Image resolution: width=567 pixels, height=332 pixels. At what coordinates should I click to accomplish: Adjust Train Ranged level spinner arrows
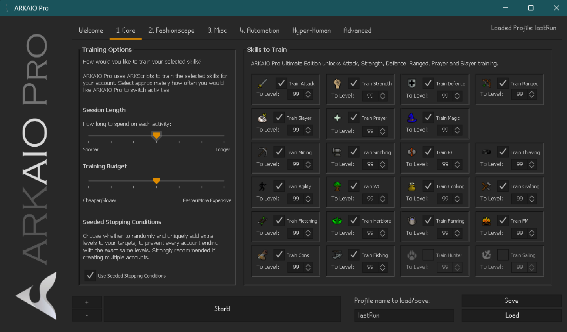pos(532,94)
